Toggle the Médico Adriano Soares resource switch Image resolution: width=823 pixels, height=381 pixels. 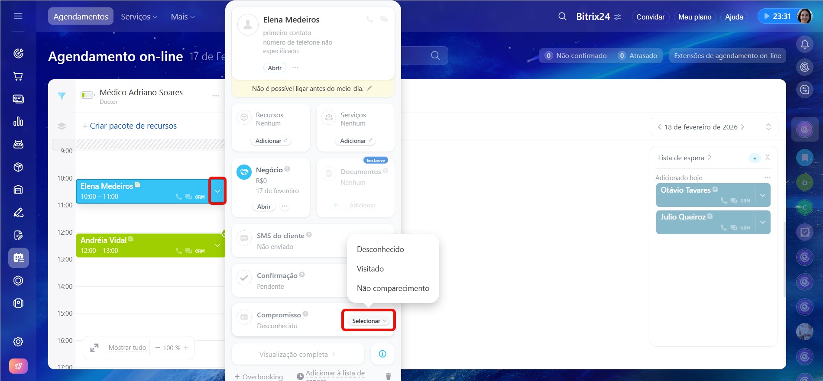click(87, 95)
